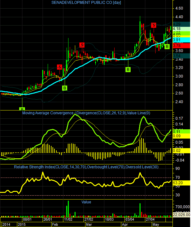The image size is (193, 227).
Task: Click the 90 RSI axis label
Action: click(x=178, y=169)
